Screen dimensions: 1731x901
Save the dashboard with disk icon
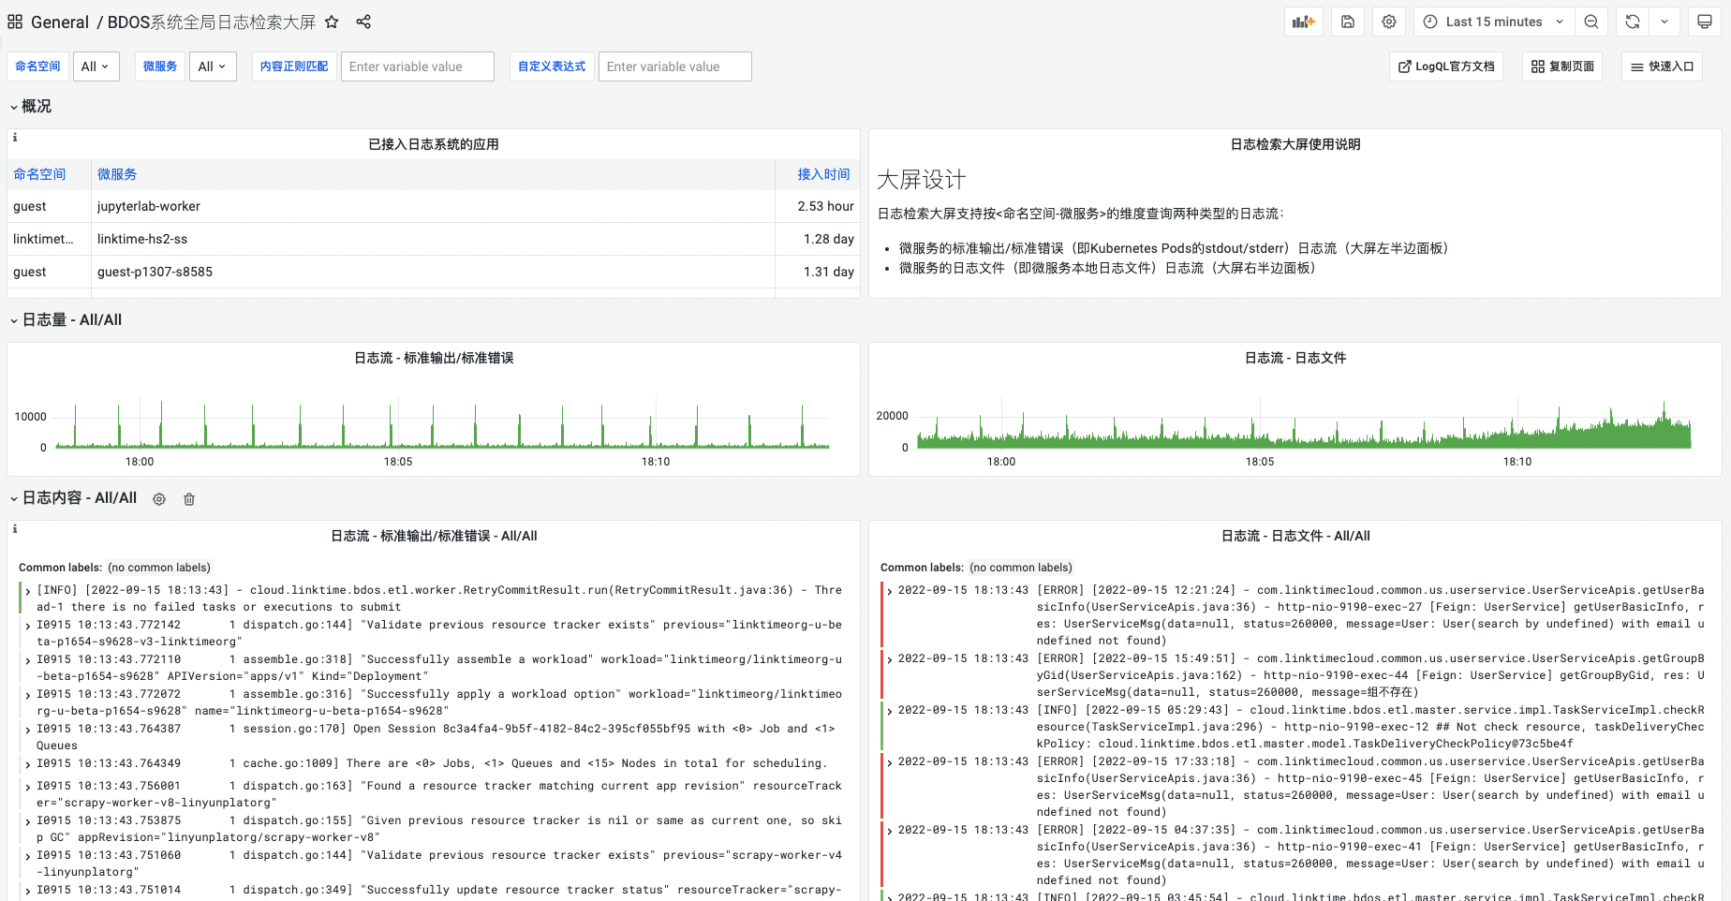(1348, 22)
